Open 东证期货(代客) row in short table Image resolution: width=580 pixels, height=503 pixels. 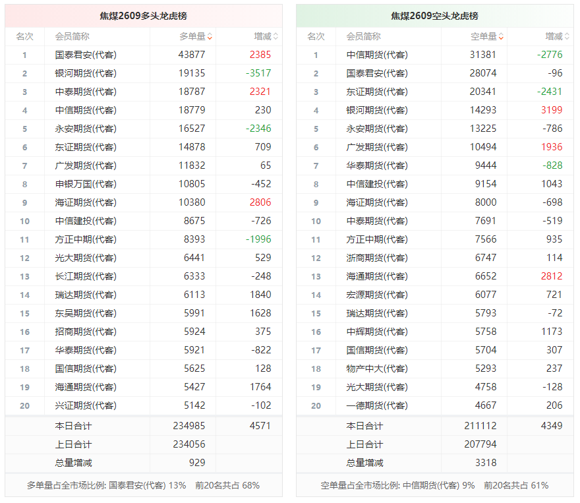coord(434,92)
